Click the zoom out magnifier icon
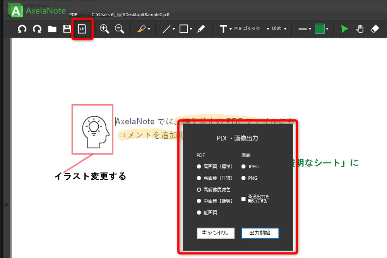Viewport: 387px width, 258px height. click(x=119, y=29)
